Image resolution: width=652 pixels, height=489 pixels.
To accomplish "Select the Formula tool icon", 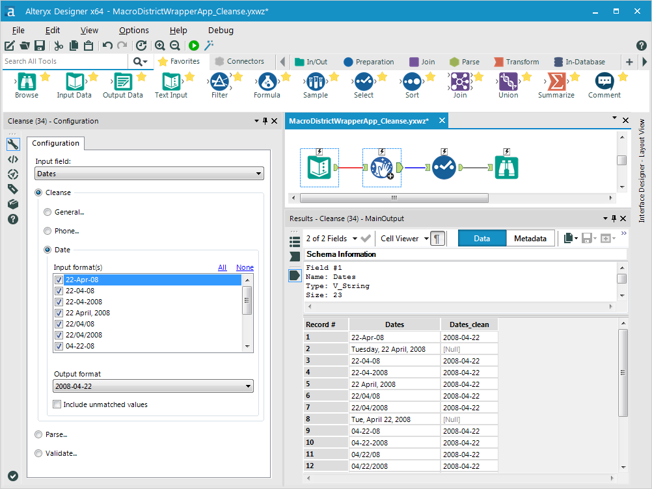I will point(265,82).
